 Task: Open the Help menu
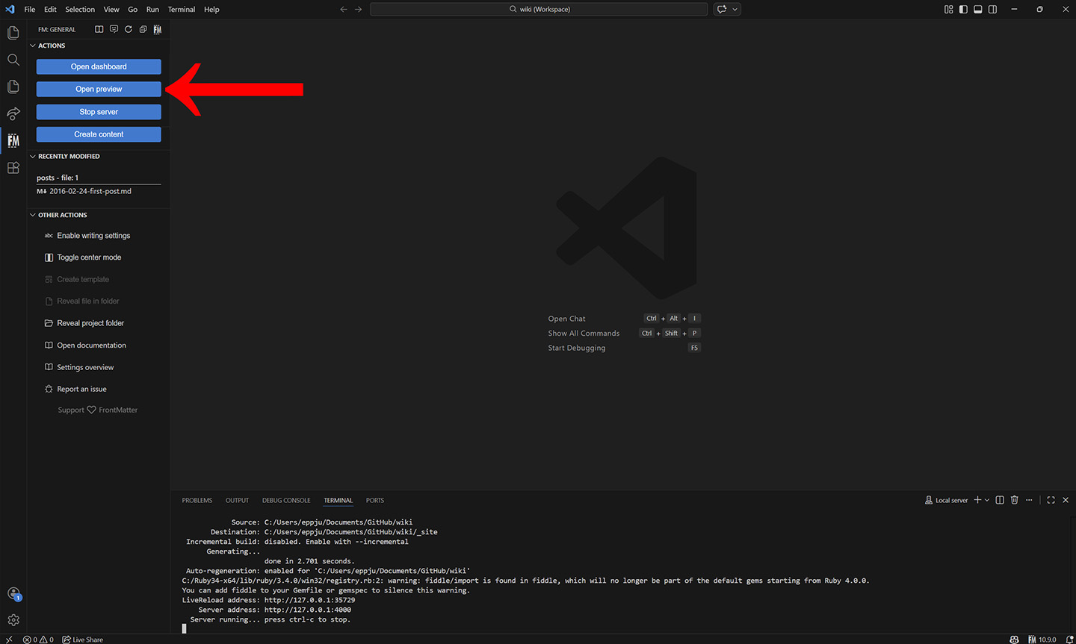(x=211, y=9)
